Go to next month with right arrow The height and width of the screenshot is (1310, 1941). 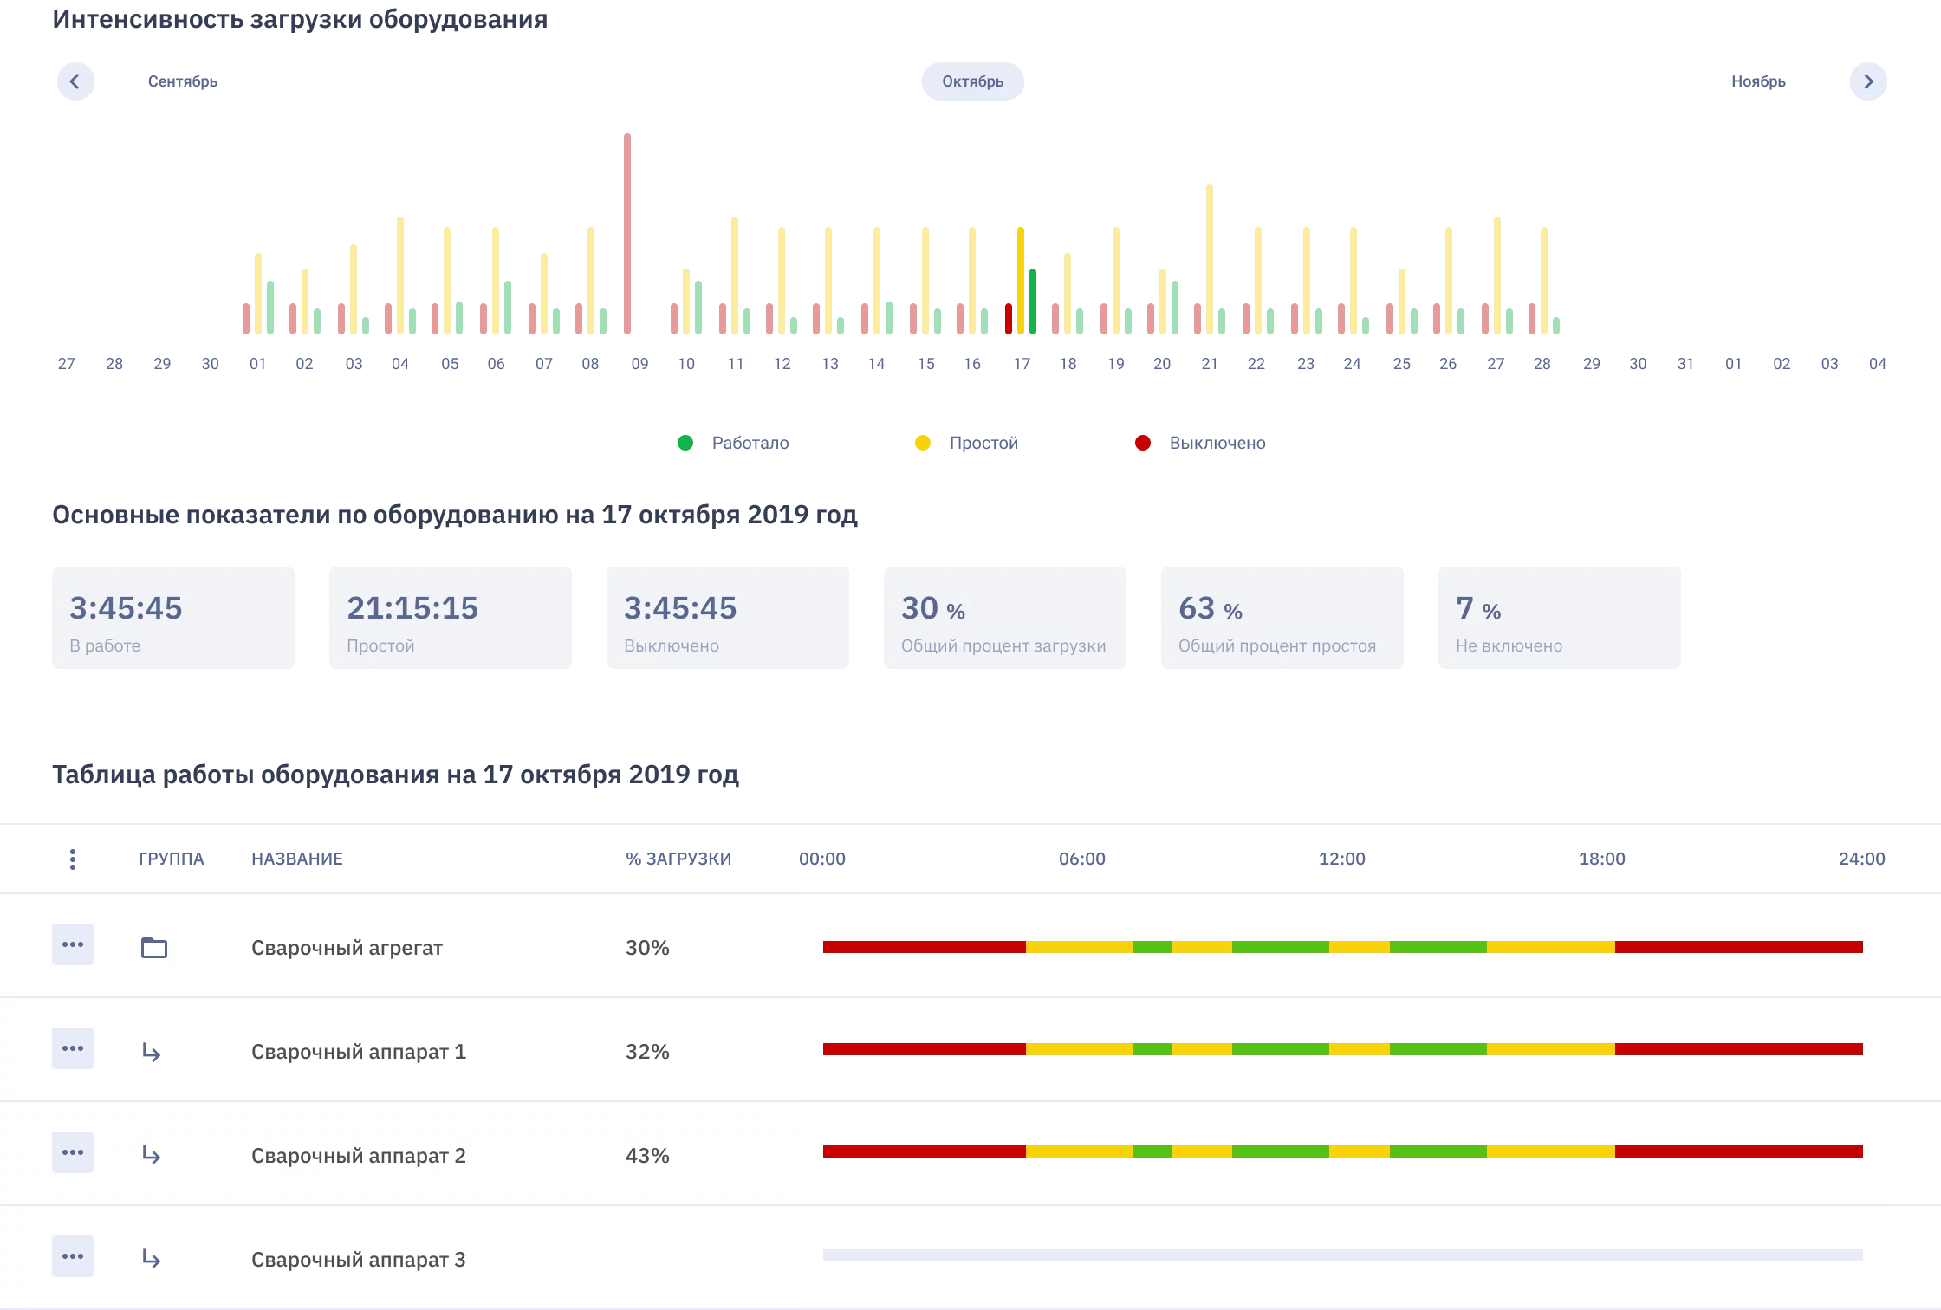tap(1868, 81)
